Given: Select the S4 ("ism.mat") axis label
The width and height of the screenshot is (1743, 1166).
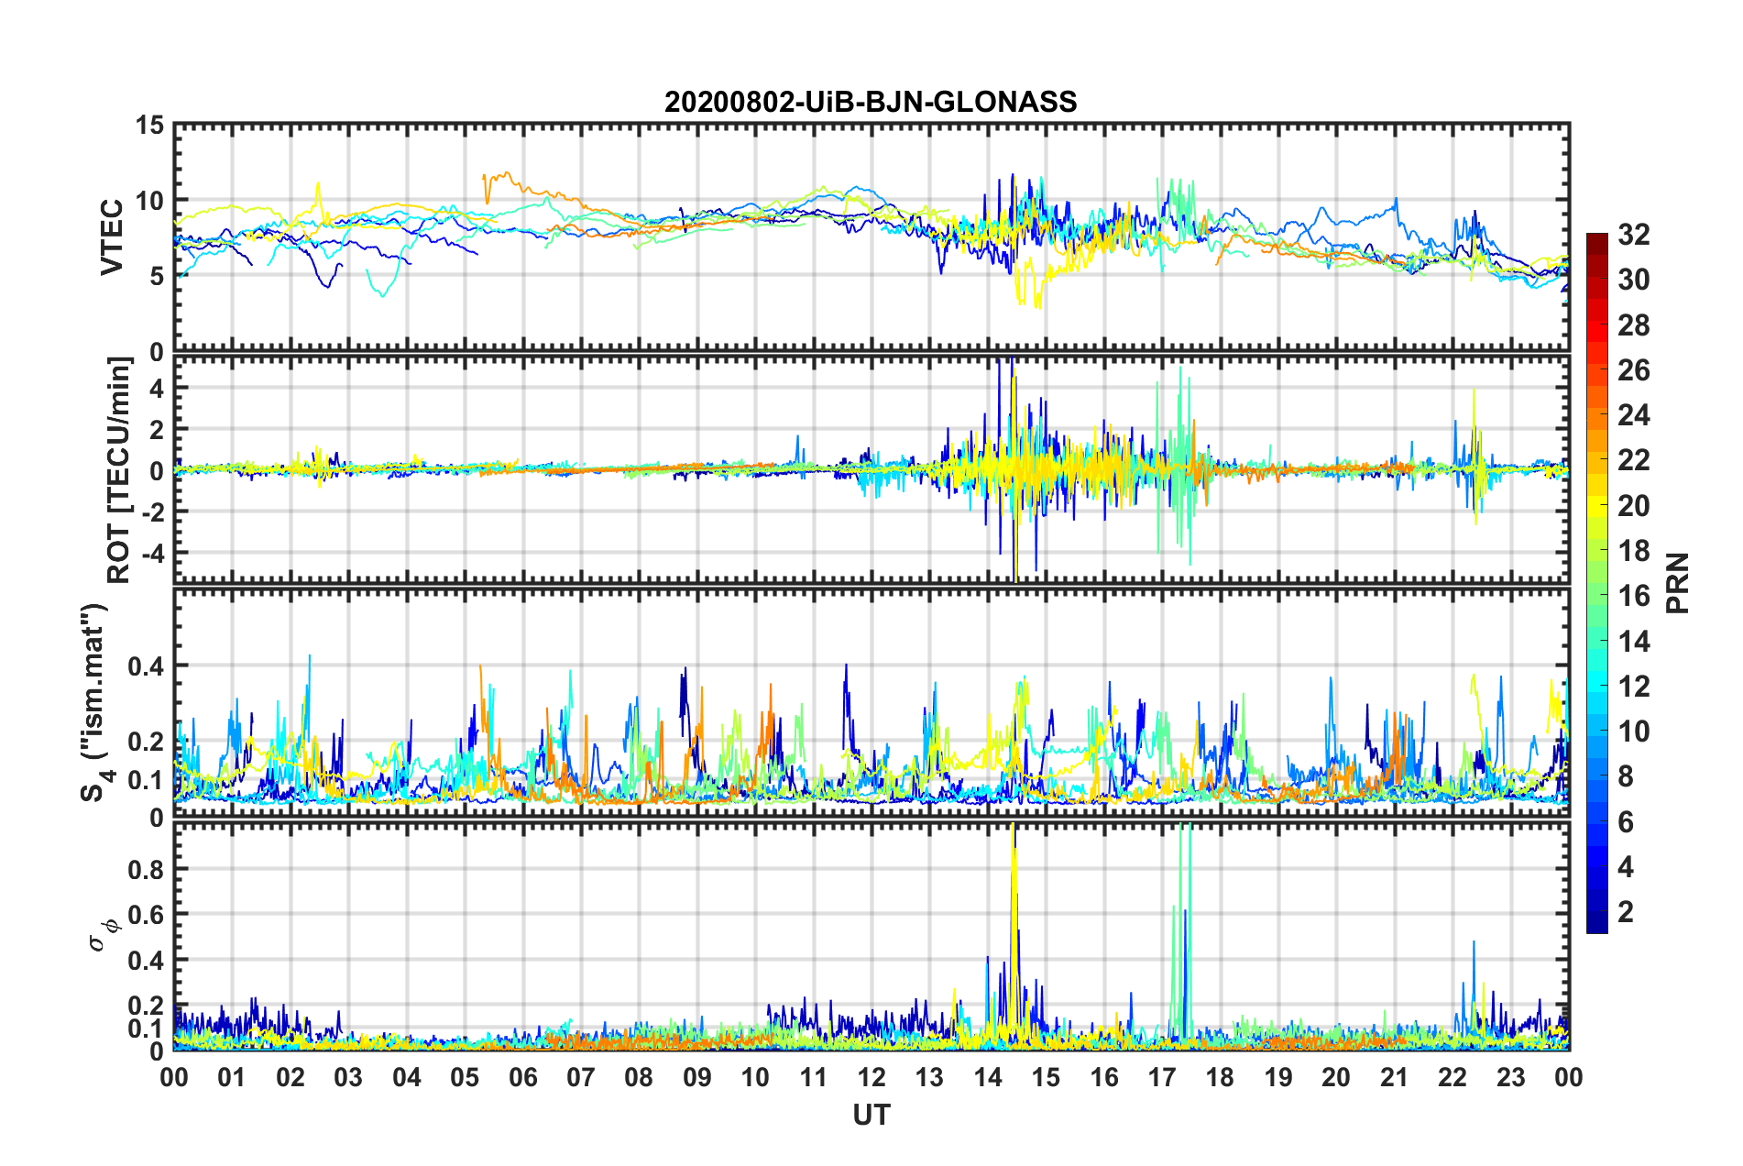Looking at the screenshot, I should point(94,702).
